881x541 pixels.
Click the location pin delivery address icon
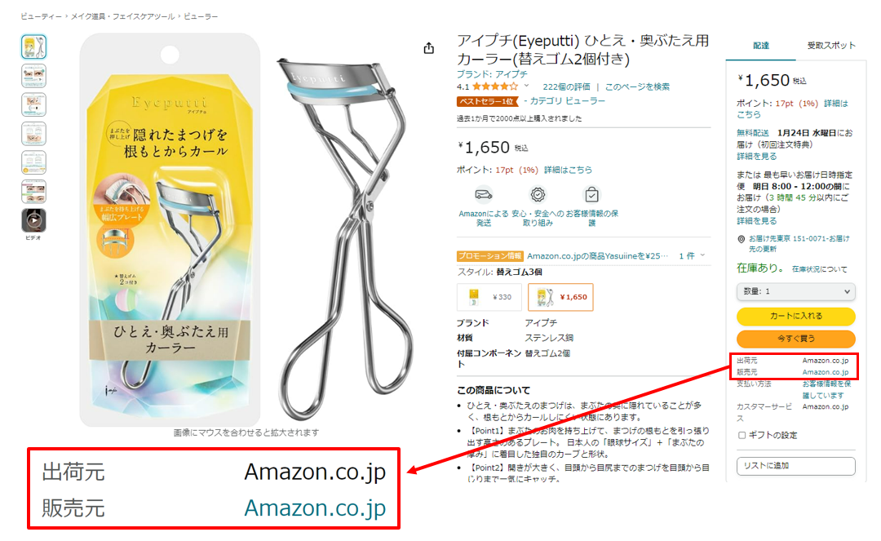pos(741,239)
